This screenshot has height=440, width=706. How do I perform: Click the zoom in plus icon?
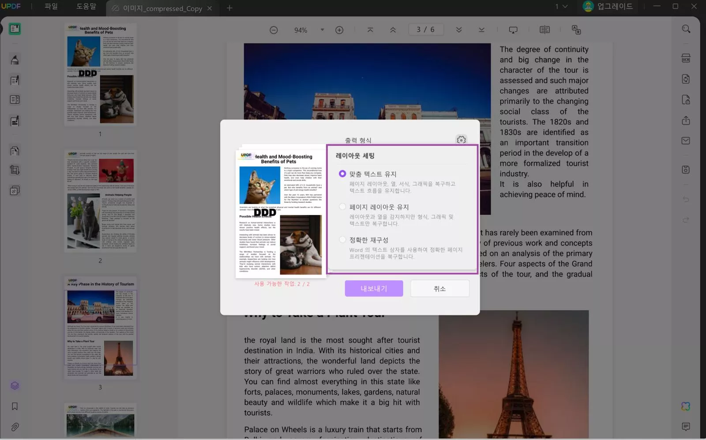[339, 30]
